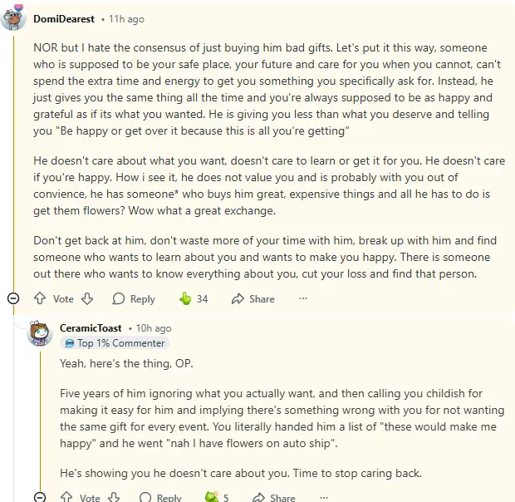Open more options for DomiDearest's comment
The width and height of the screenshot is (515, 502).
[303, 298]
